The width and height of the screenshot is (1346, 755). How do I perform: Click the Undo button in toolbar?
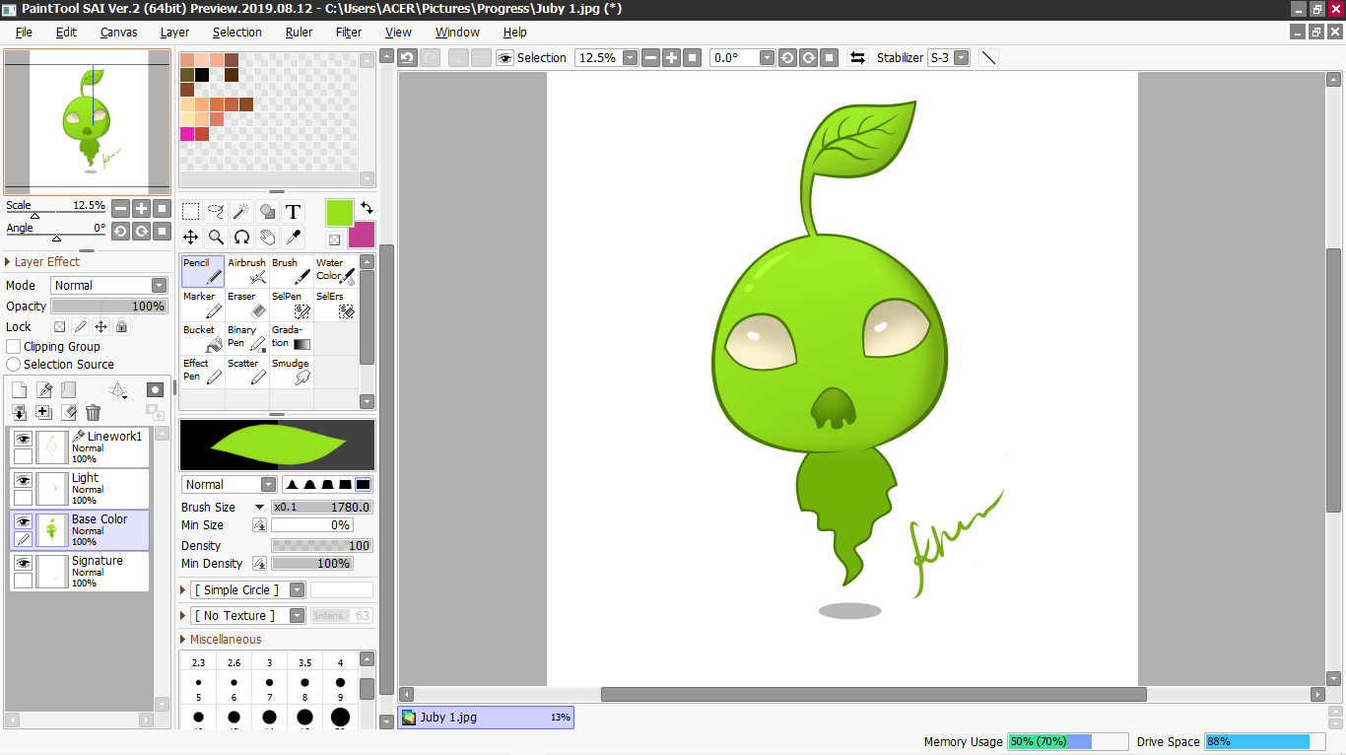408,57
